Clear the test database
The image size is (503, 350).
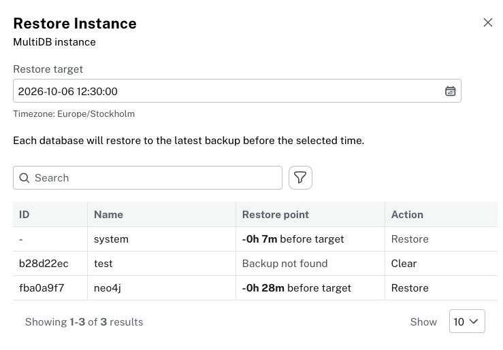point(404,264)
